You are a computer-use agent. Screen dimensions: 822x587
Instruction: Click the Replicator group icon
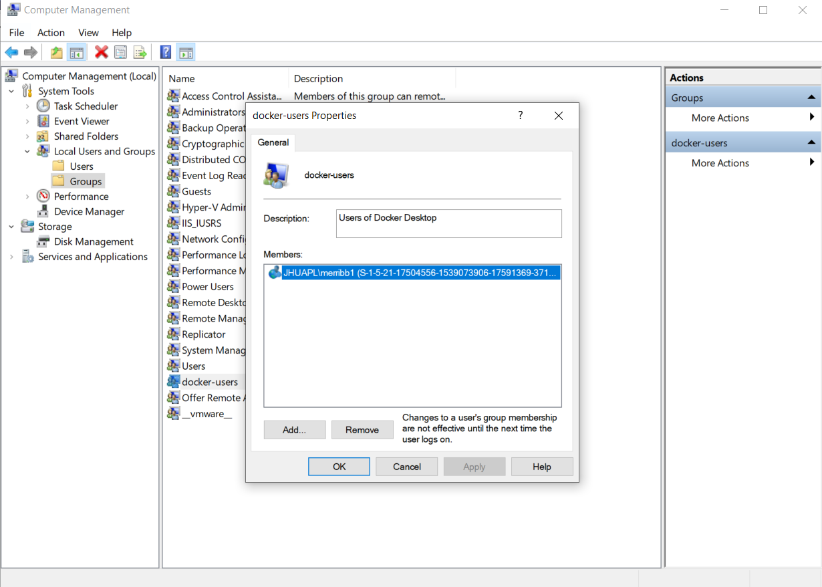174,334
